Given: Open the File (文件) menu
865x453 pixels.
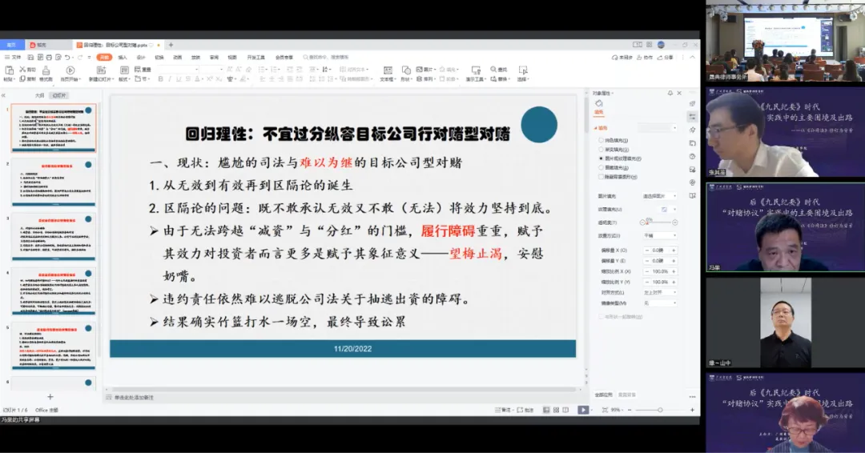Looking at the screenshot, I should coord(14,58).
